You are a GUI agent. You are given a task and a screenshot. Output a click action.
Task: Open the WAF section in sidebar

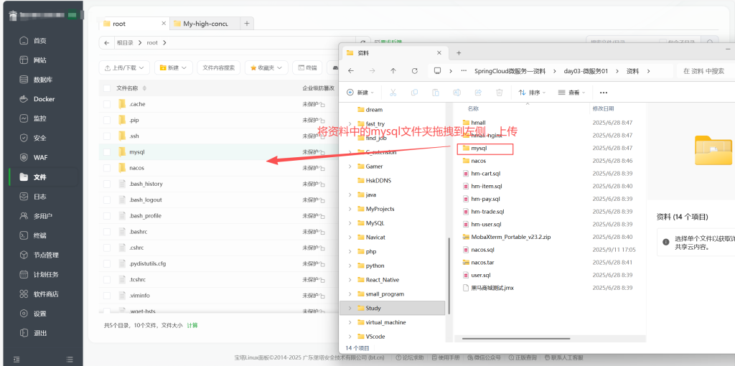point(39,157)
